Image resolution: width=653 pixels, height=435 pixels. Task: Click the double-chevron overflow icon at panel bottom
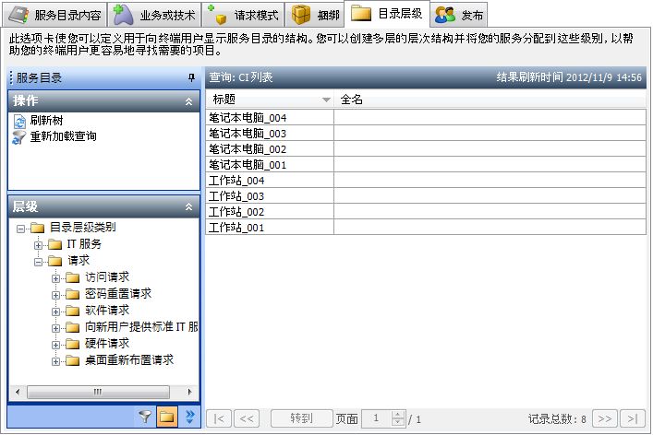click(189, 417)
